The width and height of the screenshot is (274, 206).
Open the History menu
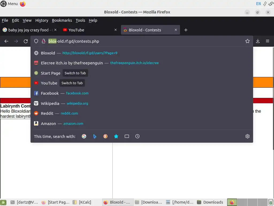point(42,20)
